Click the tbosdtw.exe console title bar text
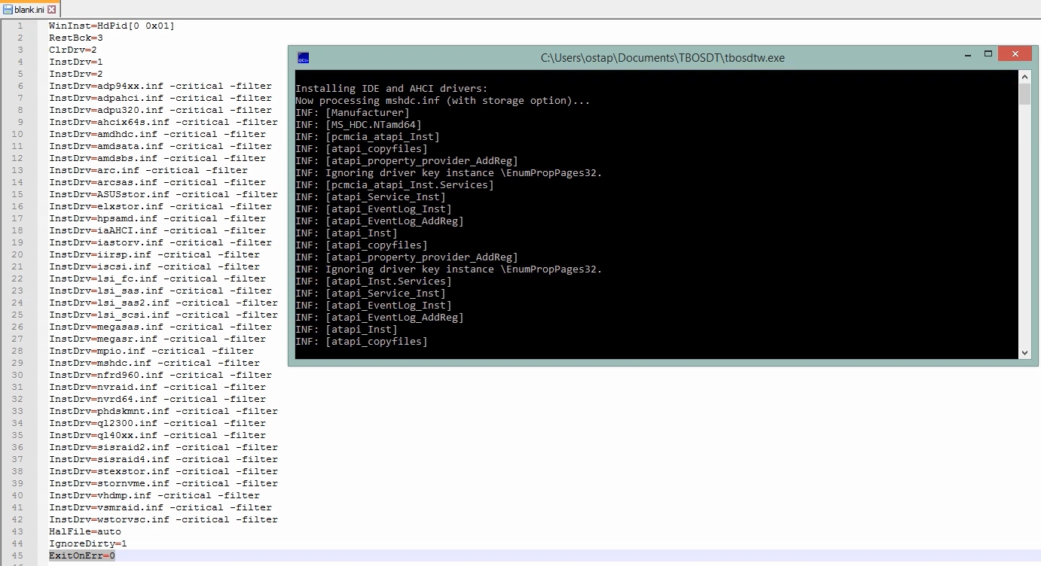 pos(663,58)
